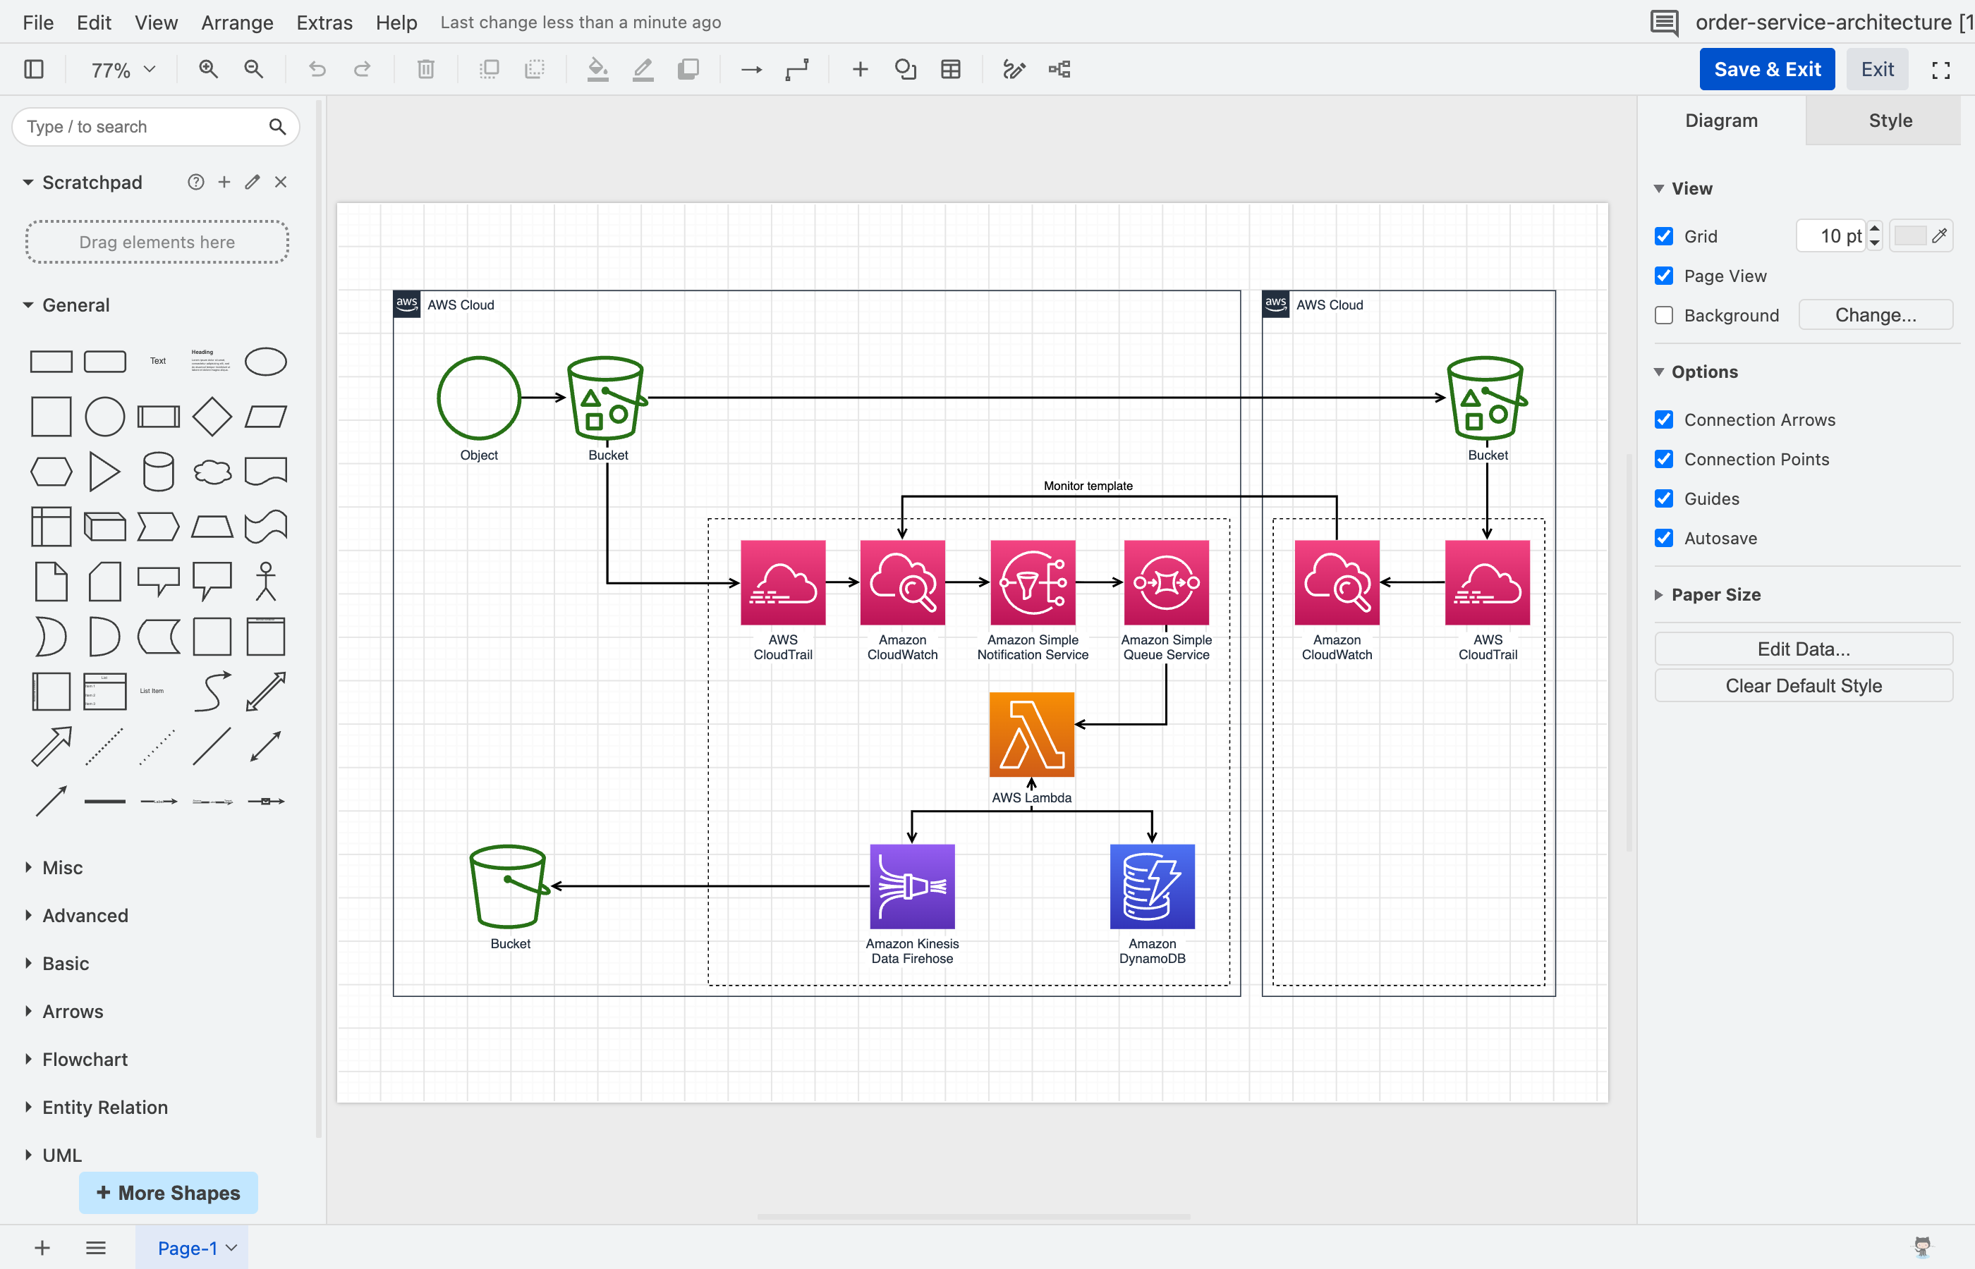The image size is (1975, 1269).
Task: Select the Amazon DynamoDB icon on canvas
Action: pos(1152,885)
